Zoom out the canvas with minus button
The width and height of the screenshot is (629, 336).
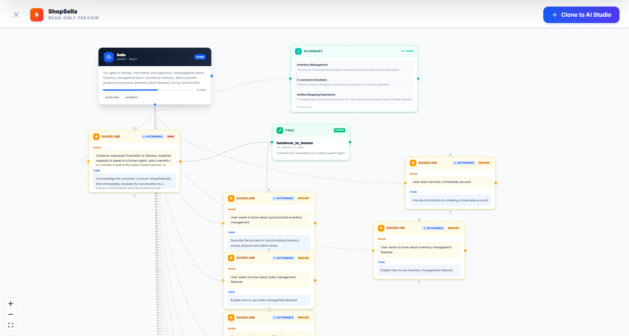(11, 315)
